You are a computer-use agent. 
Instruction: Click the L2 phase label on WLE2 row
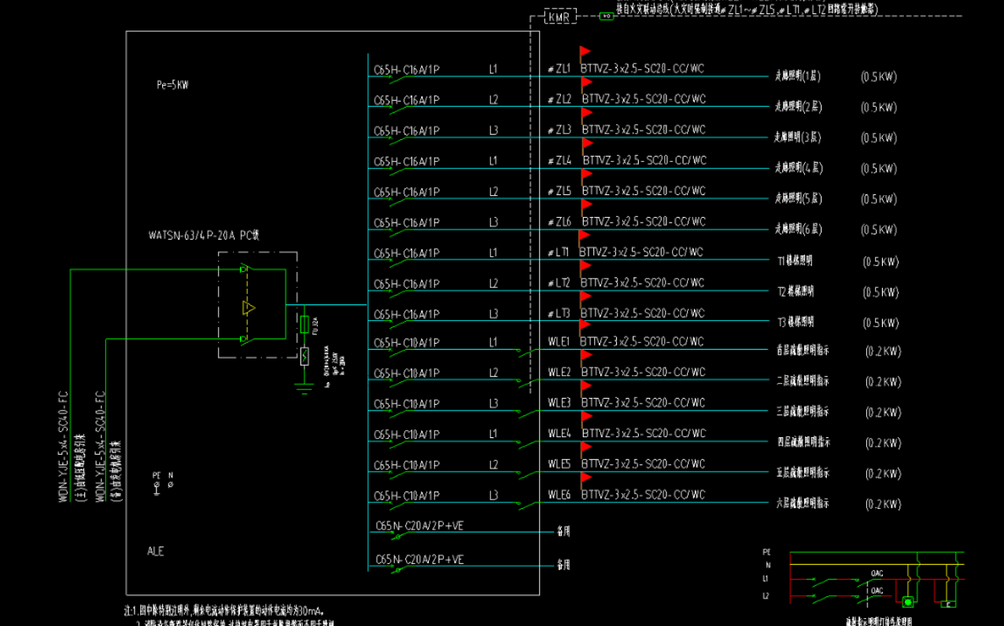(493, 372)
